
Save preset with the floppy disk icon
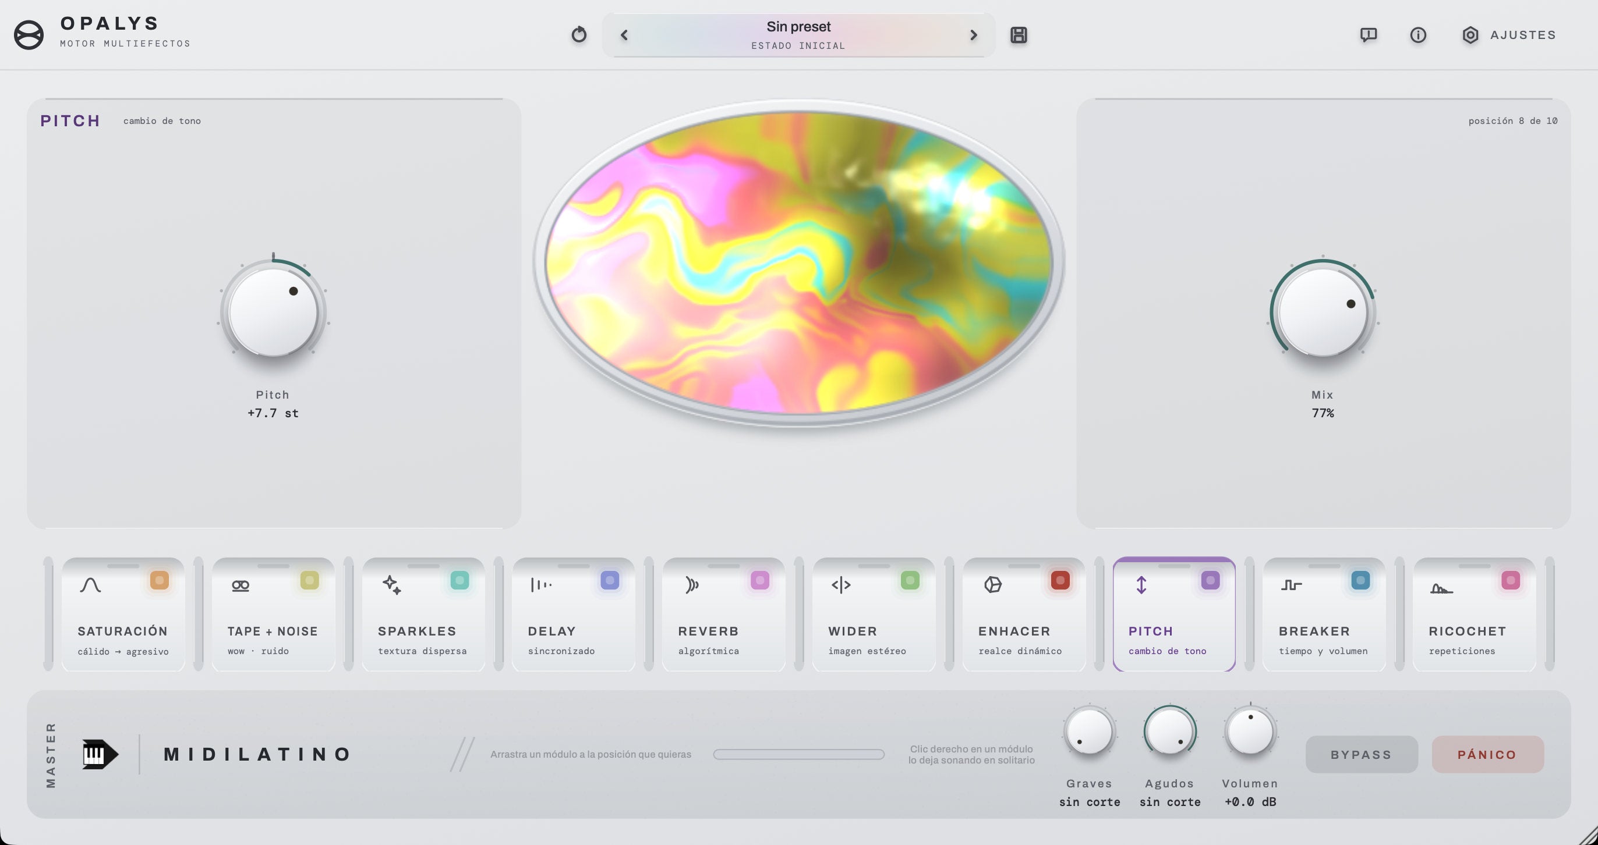pyautogui.click(x=1019, y=35)
